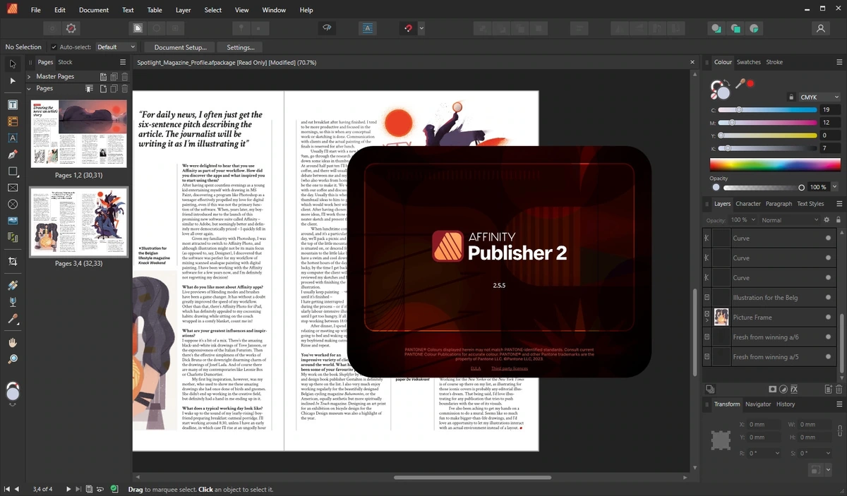Screen dimensions: 847x496
Task: Toggle the snapping magnet button
Action: pyautogui.click(x=407, y=29)
